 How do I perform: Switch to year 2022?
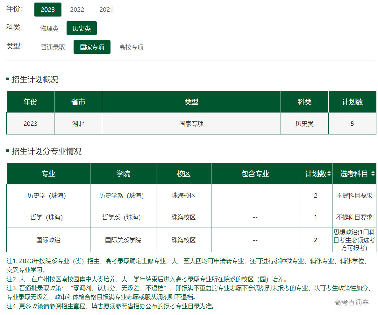[77, 10]
